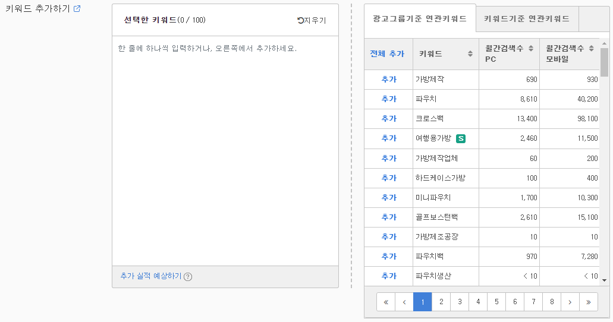Open the help icon next to 추가 실적 예상하기

188,277
